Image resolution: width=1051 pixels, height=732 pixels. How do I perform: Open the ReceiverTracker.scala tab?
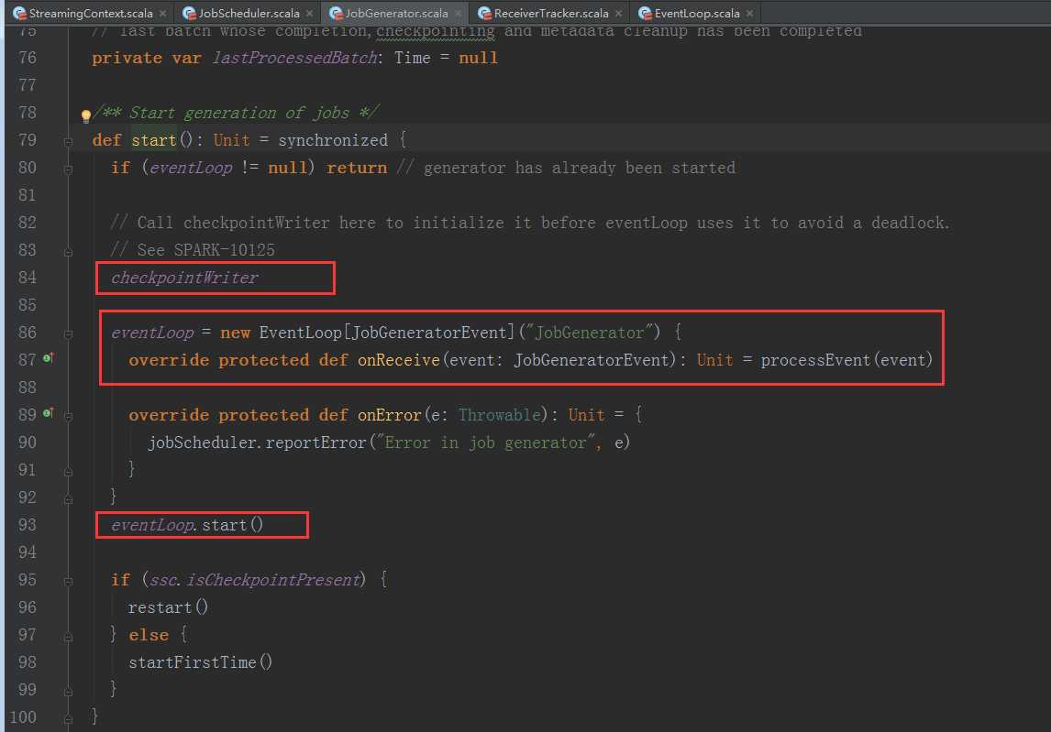[x=551, y=14]
